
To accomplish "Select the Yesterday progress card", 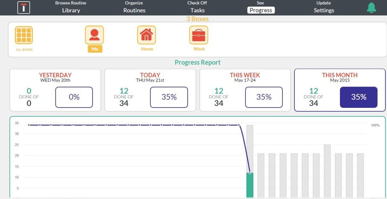I will tap(55, 90).
